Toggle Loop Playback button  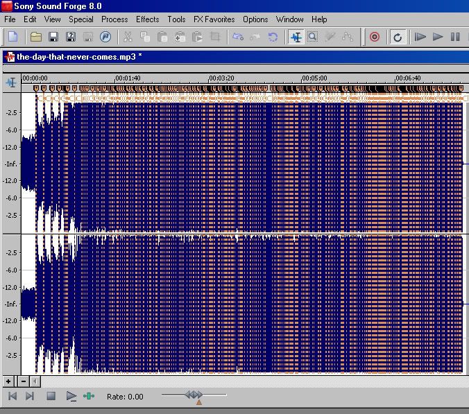(398, 37)
